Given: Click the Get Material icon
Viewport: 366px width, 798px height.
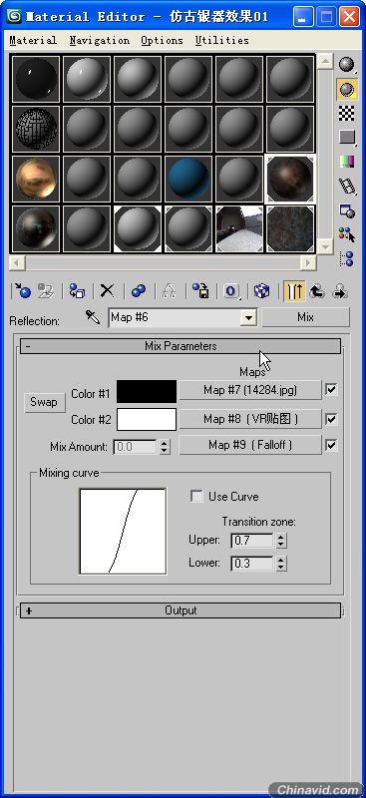Looking at the screenshot, I should pos(22,291).
